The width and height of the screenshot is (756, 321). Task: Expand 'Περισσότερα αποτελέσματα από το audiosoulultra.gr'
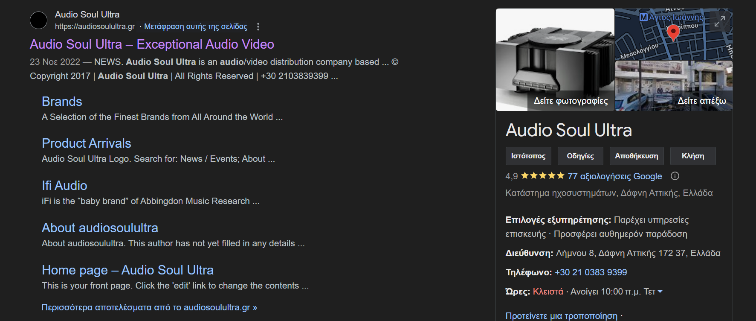pyautogui.click(x=149, y=307)
